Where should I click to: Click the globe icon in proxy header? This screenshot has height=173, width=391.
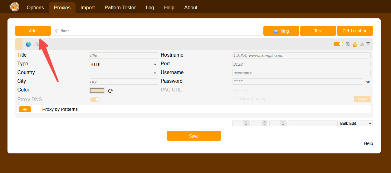(28, 44)
